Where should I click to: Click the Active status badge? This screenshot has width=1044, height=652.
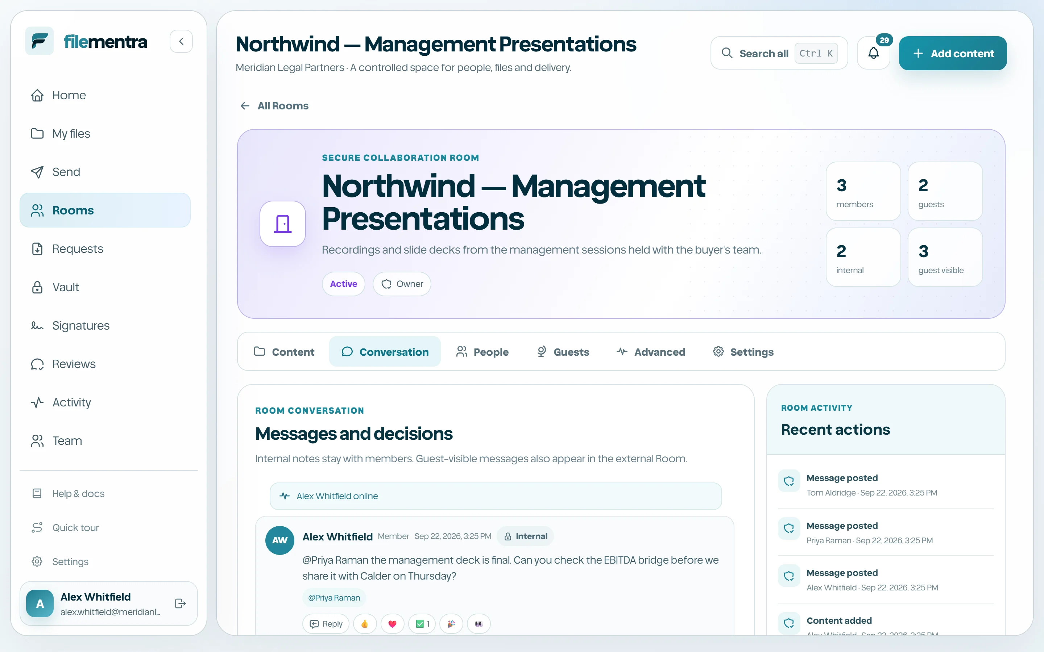tap(343, 284)
